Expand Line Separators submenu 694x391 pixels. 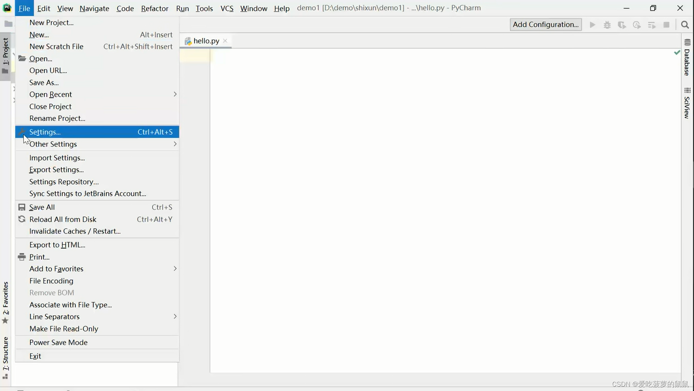point(97,316)
